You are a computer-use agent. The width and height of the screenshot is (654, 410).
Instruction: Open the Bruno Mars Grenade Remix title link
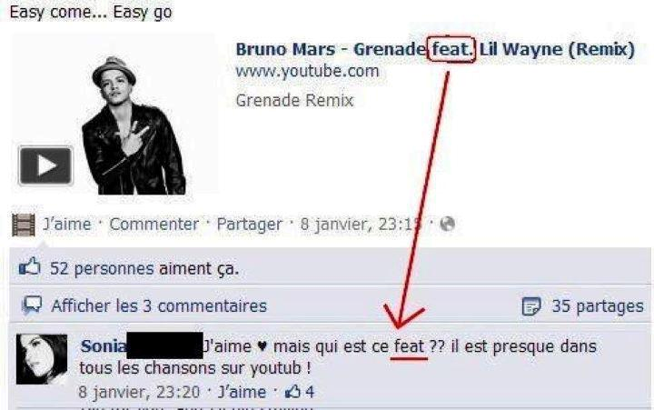coord(435,49)
